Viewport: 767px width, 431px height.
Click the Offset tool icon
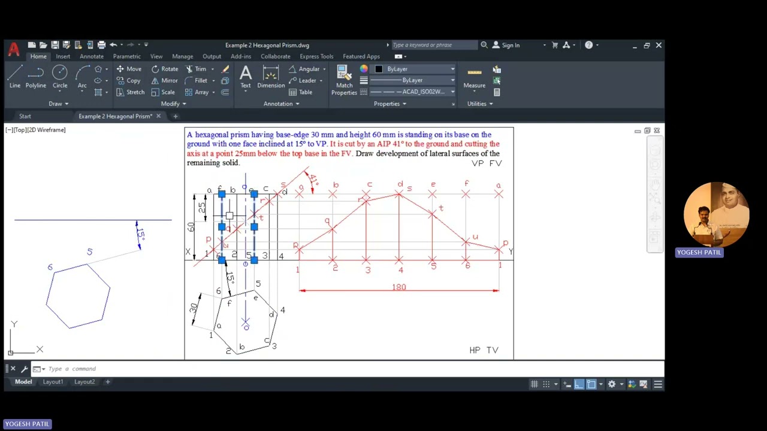click(x=225, y=92)
